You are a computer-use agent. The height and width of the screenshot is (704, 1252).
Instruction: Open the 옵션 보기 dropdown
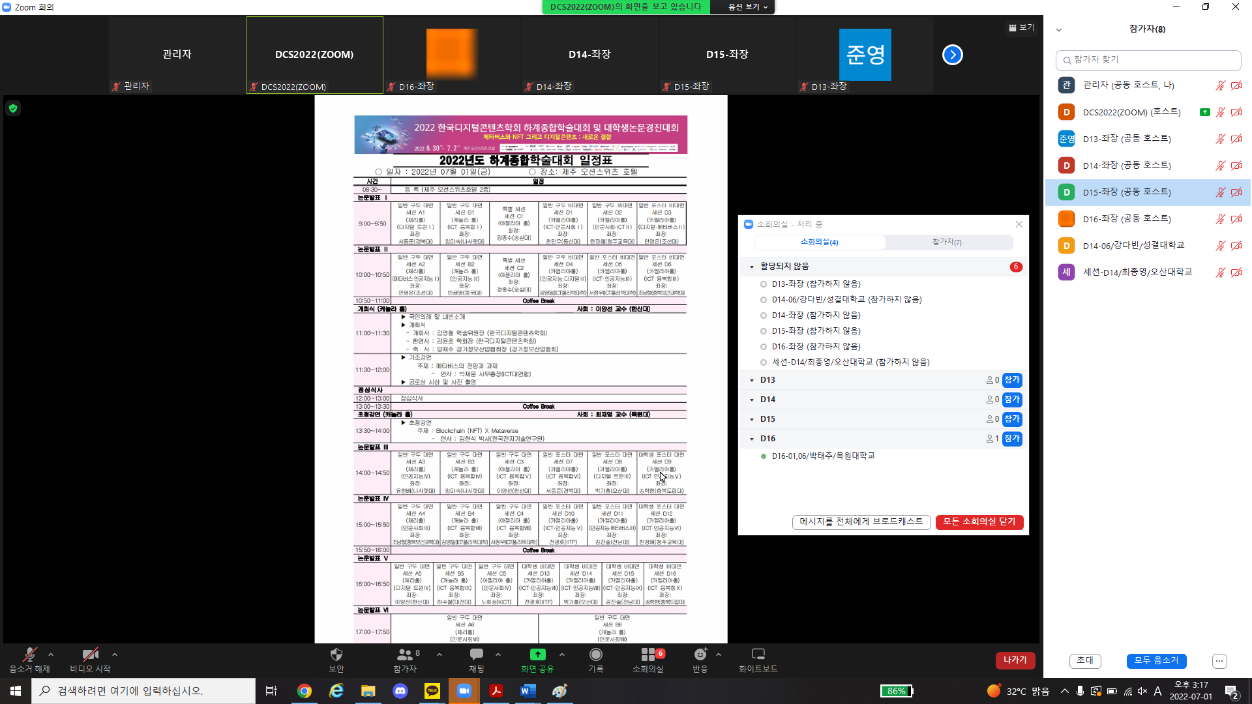coord(747,7)
